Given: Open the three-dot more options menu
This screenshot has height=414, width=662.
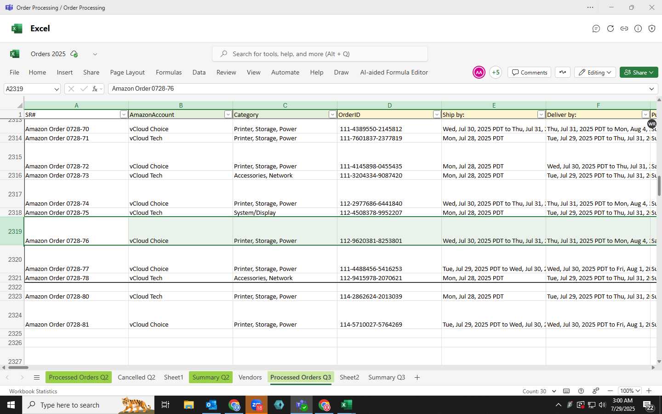Looking at the screenshot, I should click(x=590, y=7).
